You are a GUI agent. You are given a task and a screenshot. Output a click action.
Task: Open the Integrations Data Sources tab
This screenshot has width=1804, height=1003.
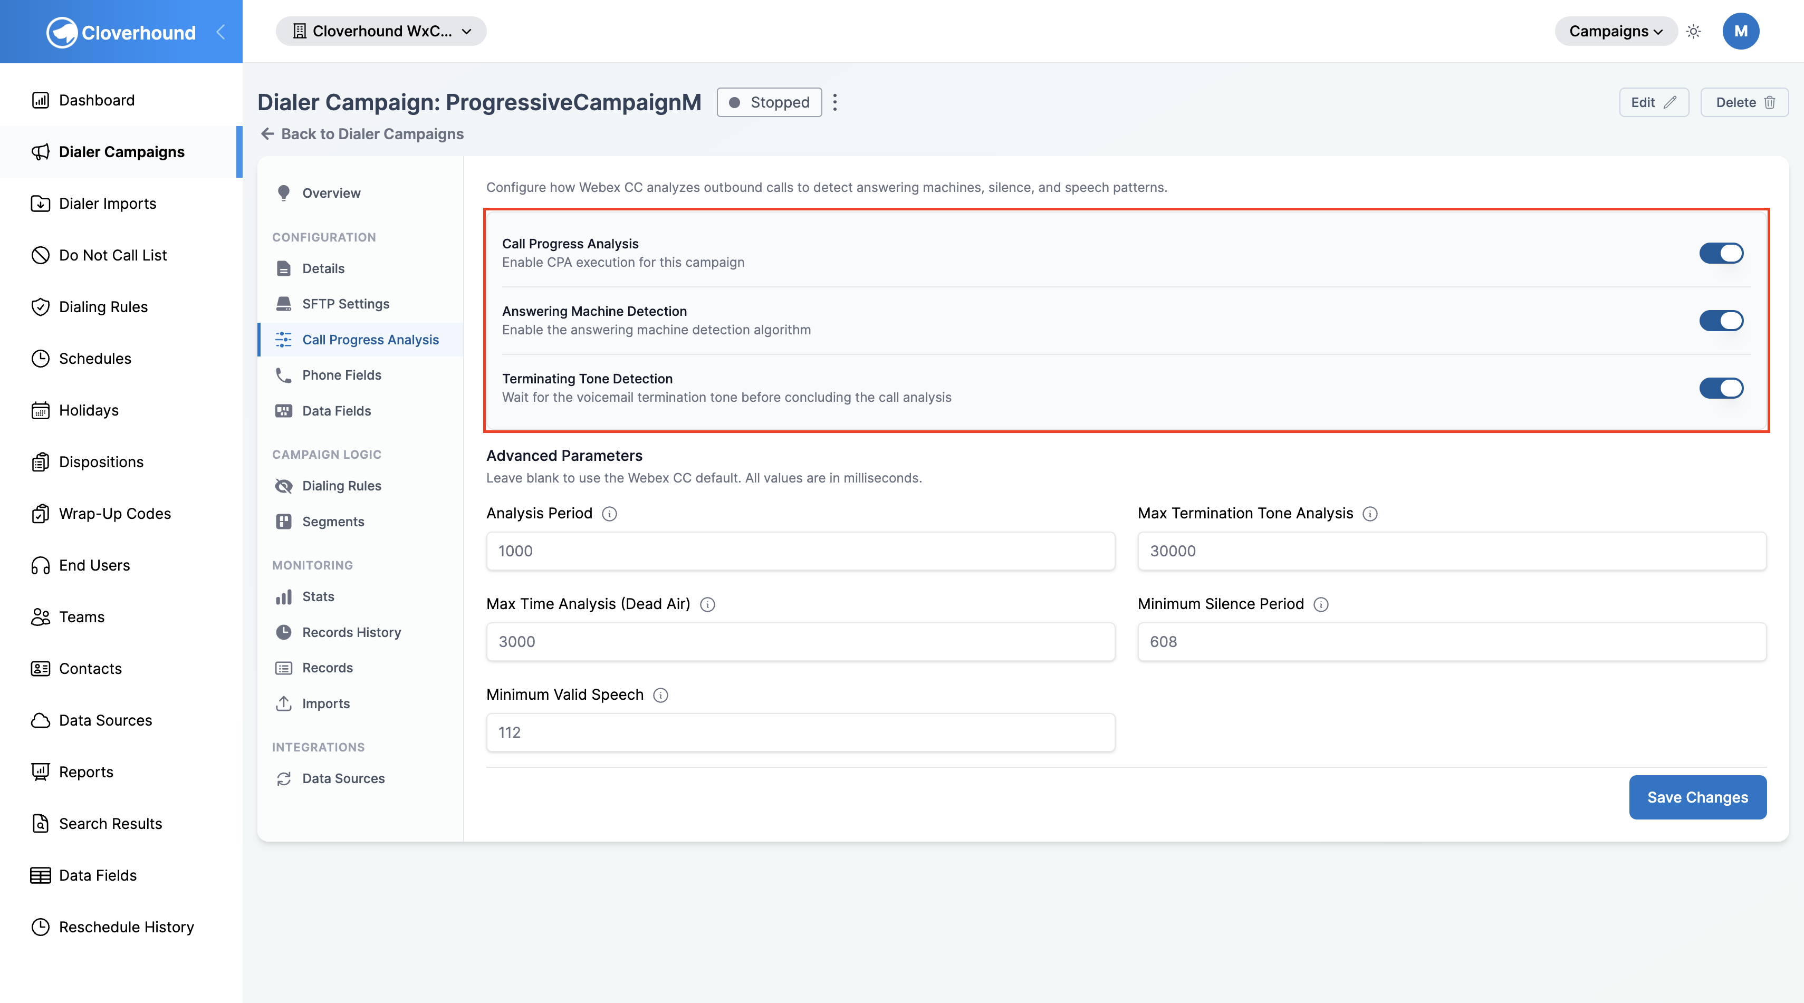pos(360,778)
